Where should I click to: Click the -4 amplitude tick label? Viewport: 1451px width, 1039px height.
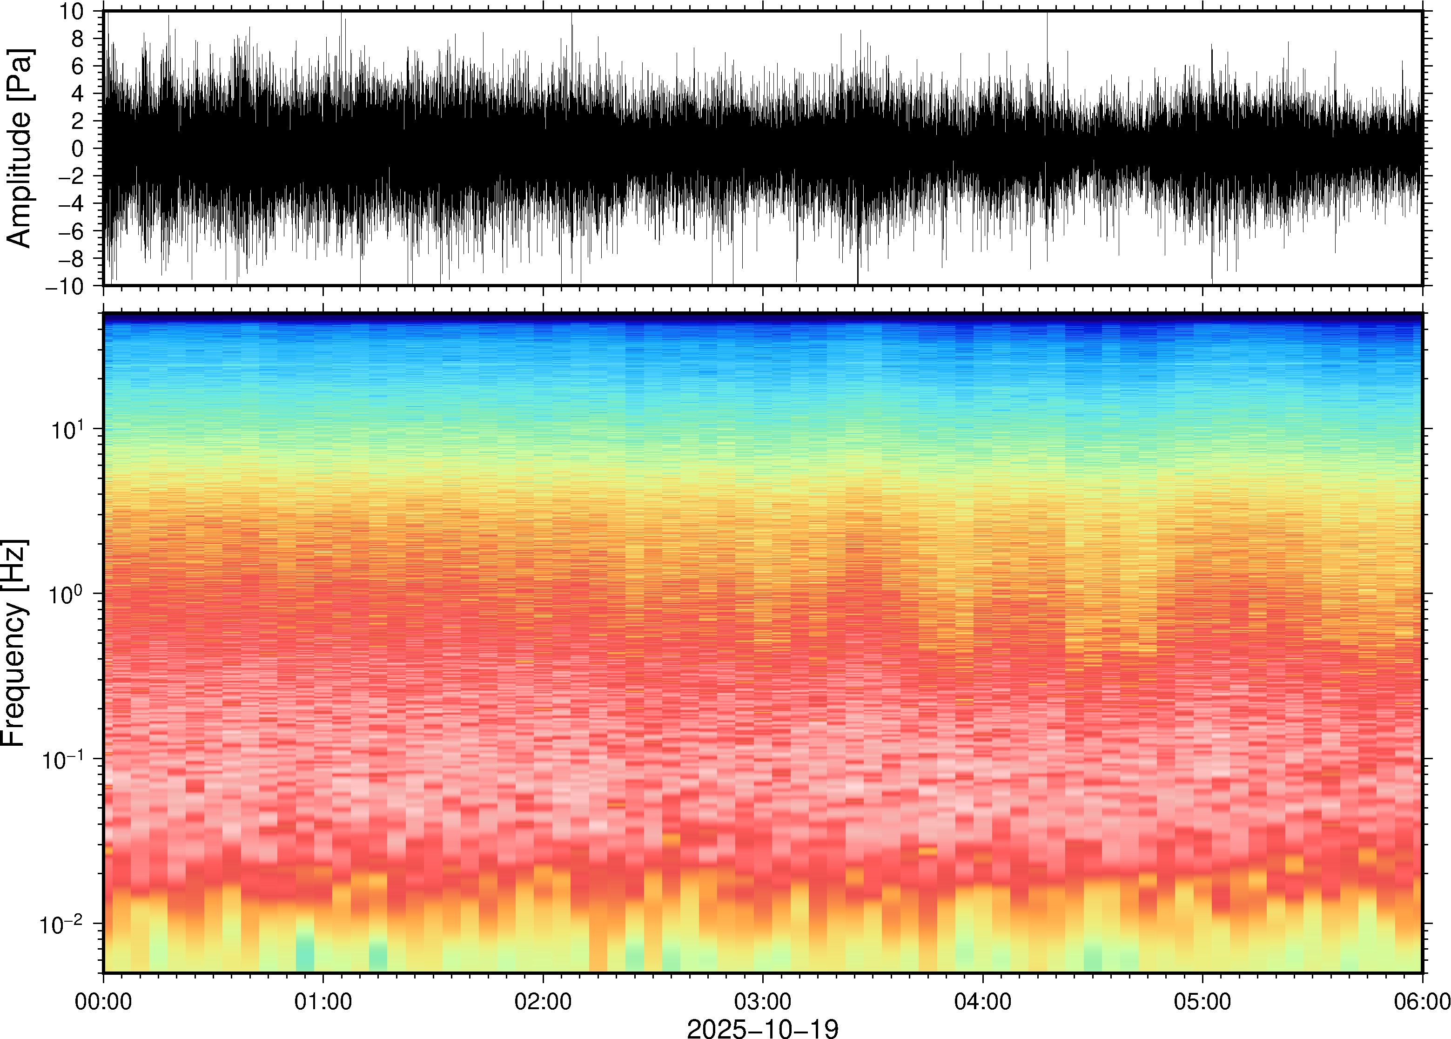click(71, 203)
